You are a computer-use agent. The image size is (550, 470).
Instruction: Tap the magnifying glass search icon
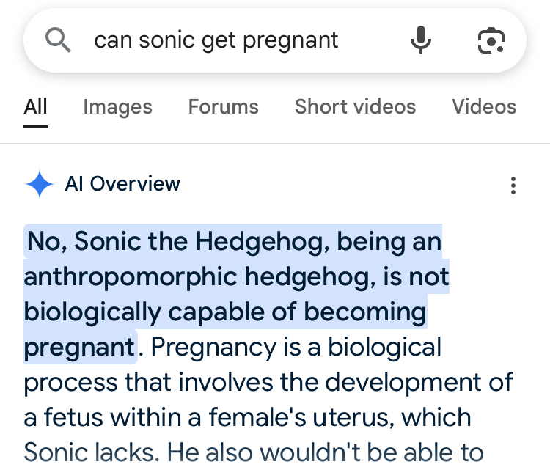click(58, 40)
